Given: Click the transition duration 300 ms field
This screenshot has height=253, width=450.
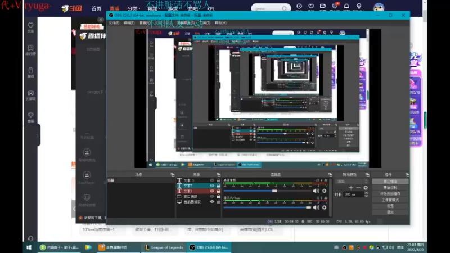Looking at the screenshot, I should 353,194.
